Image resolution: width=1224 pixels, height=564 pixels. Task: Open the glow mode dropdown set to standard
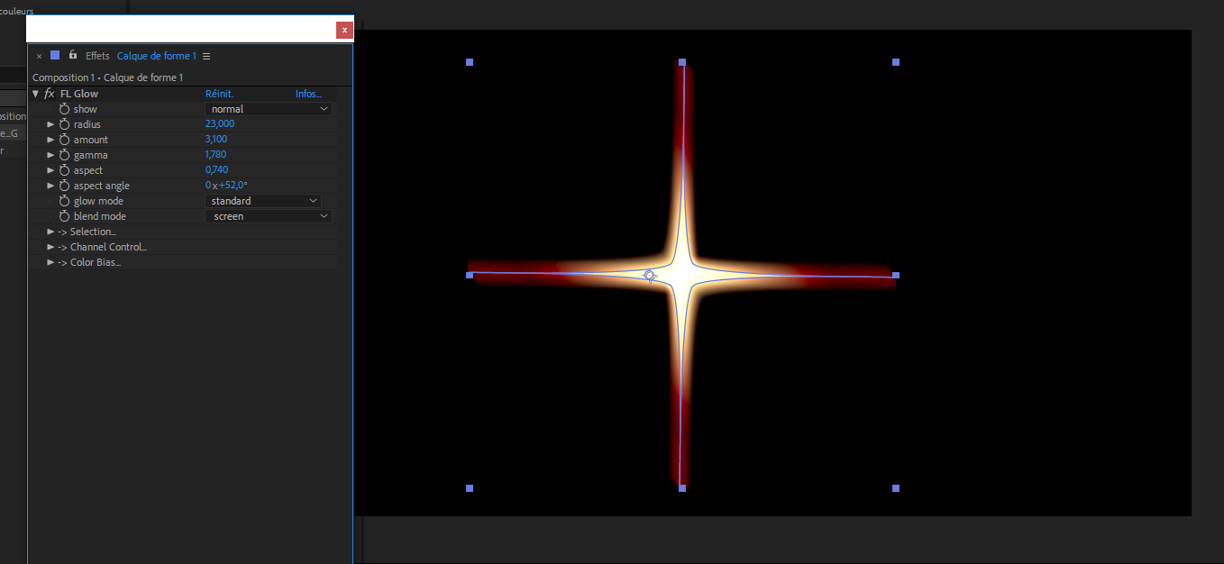pyautogui.click(x=263, y=201)
